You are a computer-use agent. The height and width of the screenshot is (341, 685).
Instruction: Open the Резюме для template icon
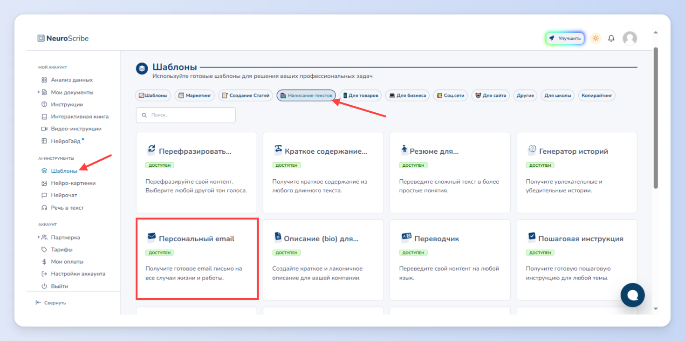click(x=404, y=149)
